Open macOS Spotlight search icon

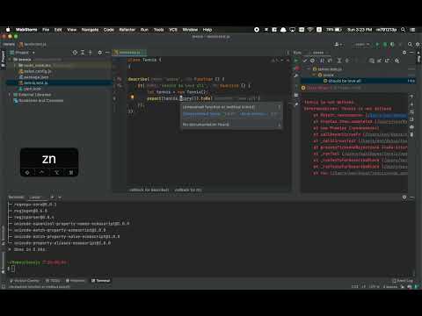[404, 30]
